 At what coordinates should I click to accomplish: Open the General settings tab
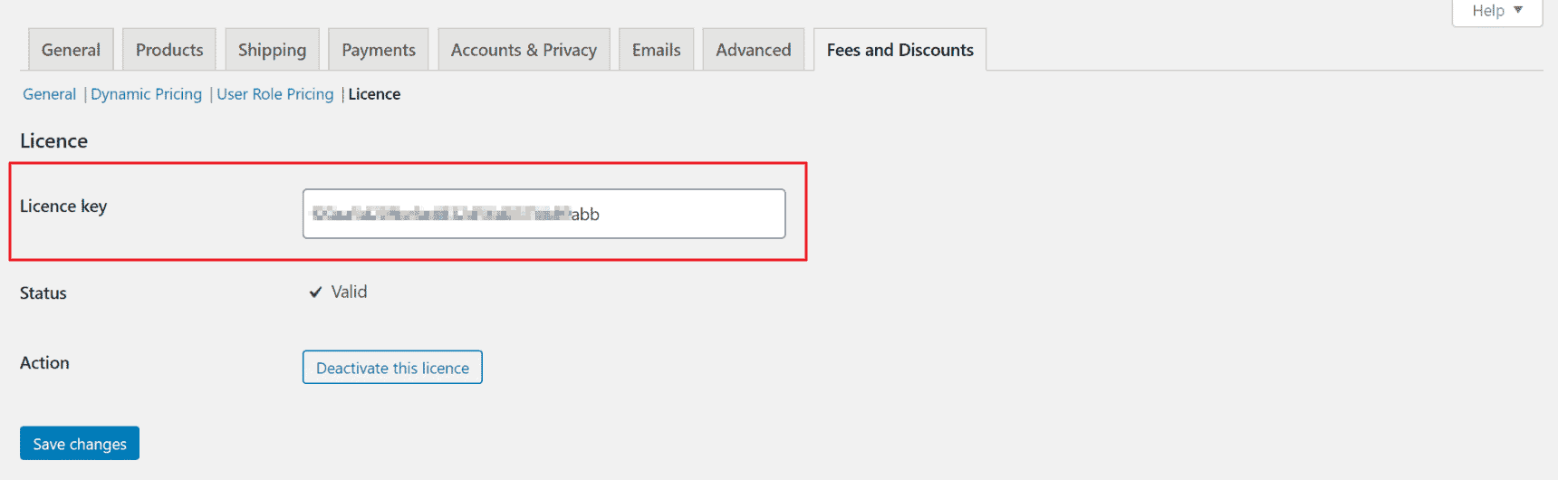71,50
